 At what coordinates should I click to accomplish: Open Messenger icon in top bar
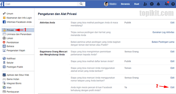pos(152,4)
